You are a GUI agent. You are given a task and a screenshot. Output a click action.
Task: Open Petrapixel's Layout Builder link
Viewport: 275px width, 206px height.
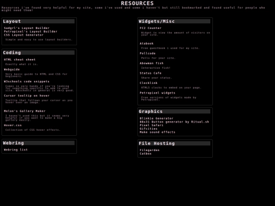point(31,32)
